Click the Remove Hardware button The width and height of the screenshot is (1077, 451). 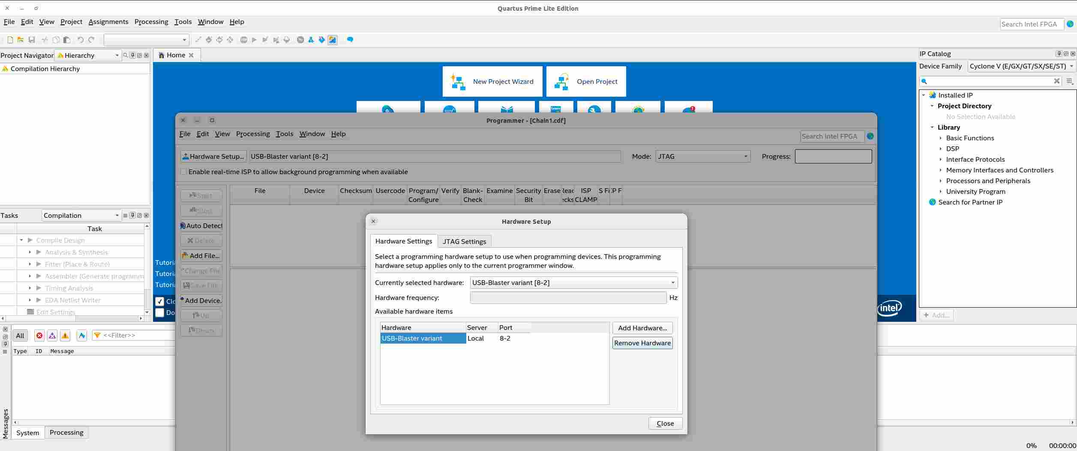tap(642, 343)
